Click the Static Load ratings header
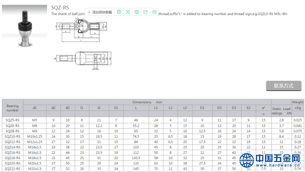 pos(281,111)
